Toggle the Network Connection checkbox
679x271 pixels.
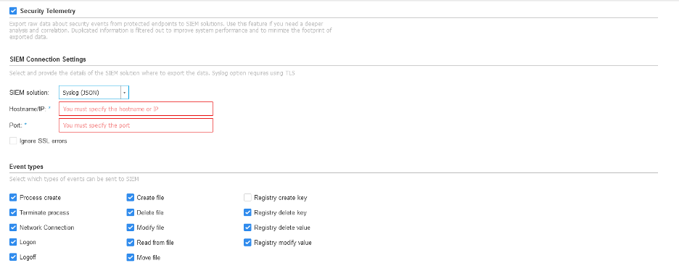13,228
